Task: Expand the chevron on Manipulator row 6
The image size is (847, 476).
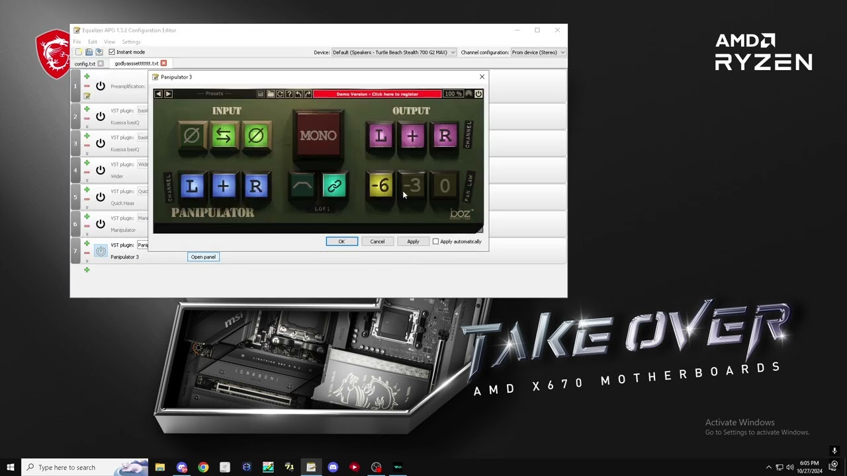Action: click(x=87, y=234)
